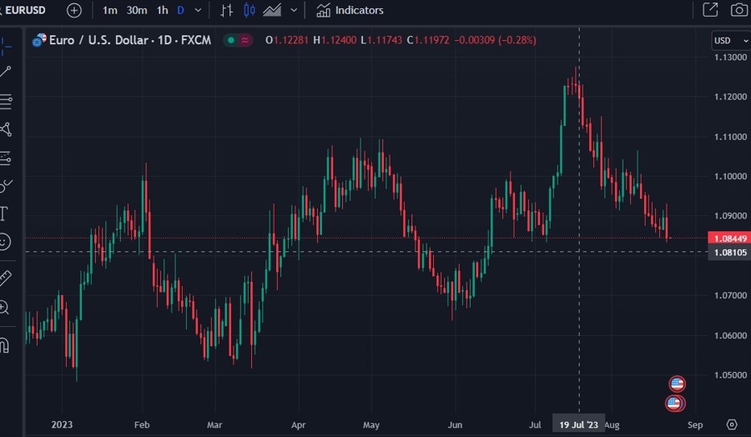Switch to the 1m timeframe
This screenshot has height=437, width=751.
[x=109, y=10]
